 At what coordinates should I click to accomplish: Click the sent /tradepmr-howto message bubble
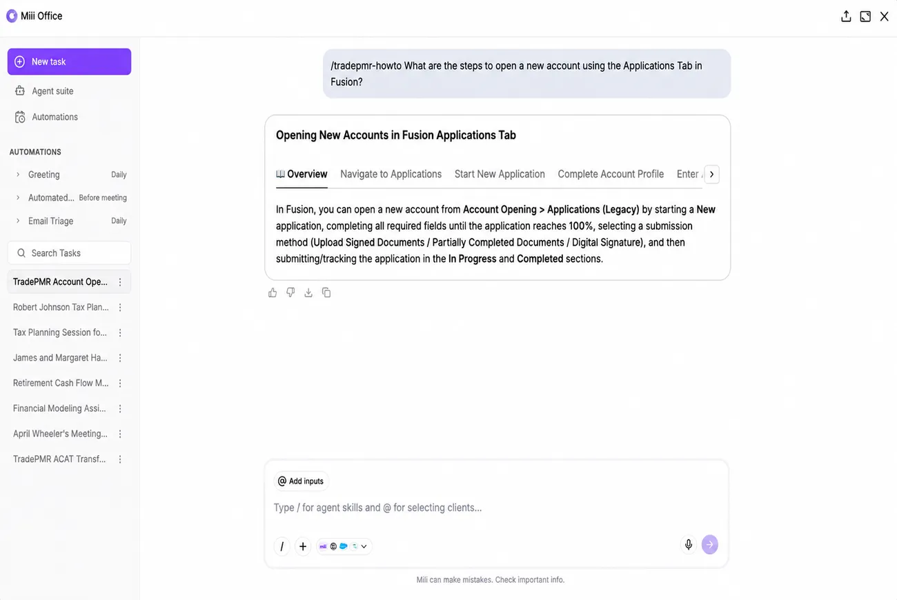[526, 74]
